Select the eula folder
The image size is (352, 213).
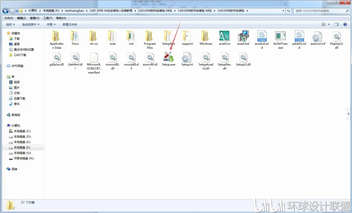click(x=113, y=36)
